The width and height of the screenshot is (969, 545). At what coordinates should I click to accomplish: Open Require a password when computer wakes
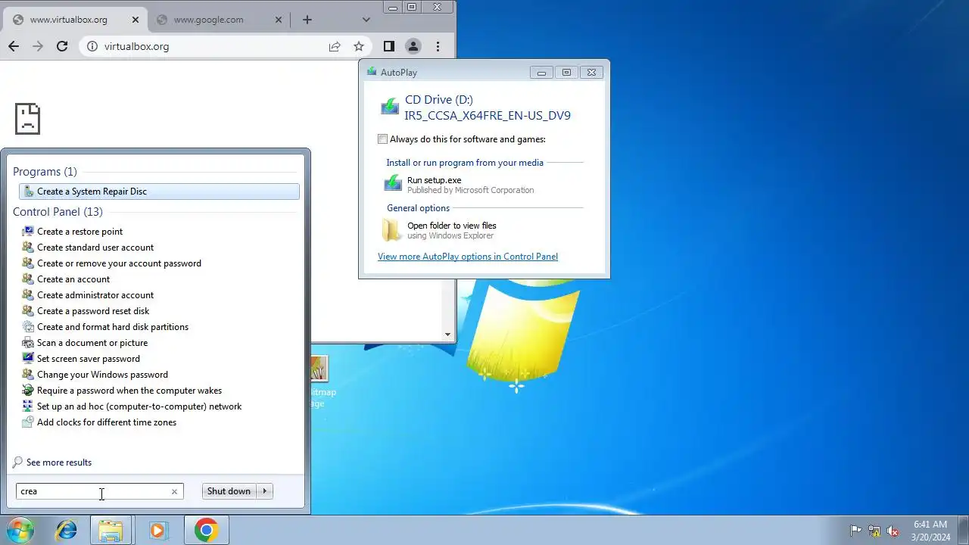[x=129, y=391]
